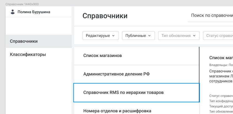The width and height of the screenshot is (233, 114).
Task: Select the Список магазинов row
Action: coord(136,56)
